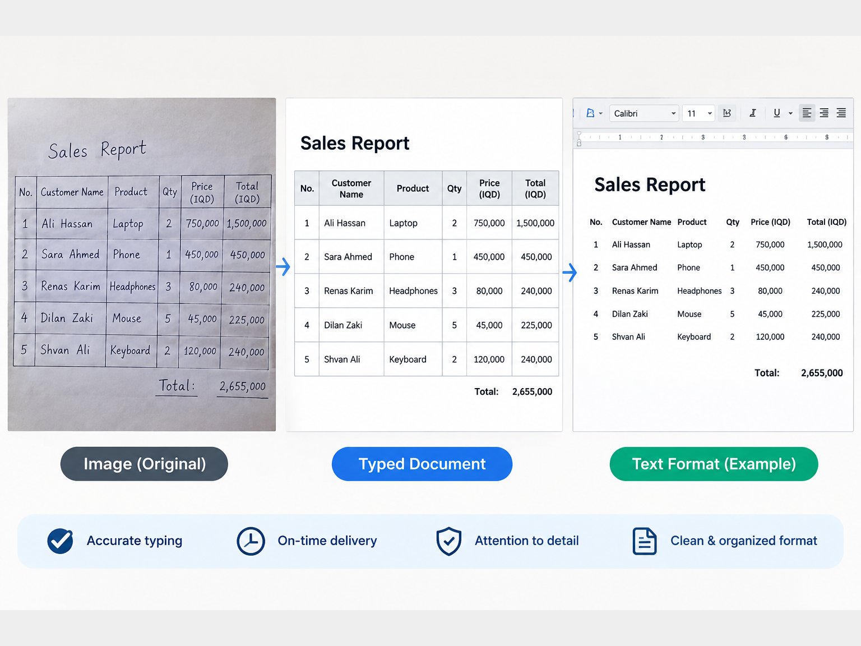
Task: Click "Keyboard" in the right borderless table
Action: coord(694,337)
